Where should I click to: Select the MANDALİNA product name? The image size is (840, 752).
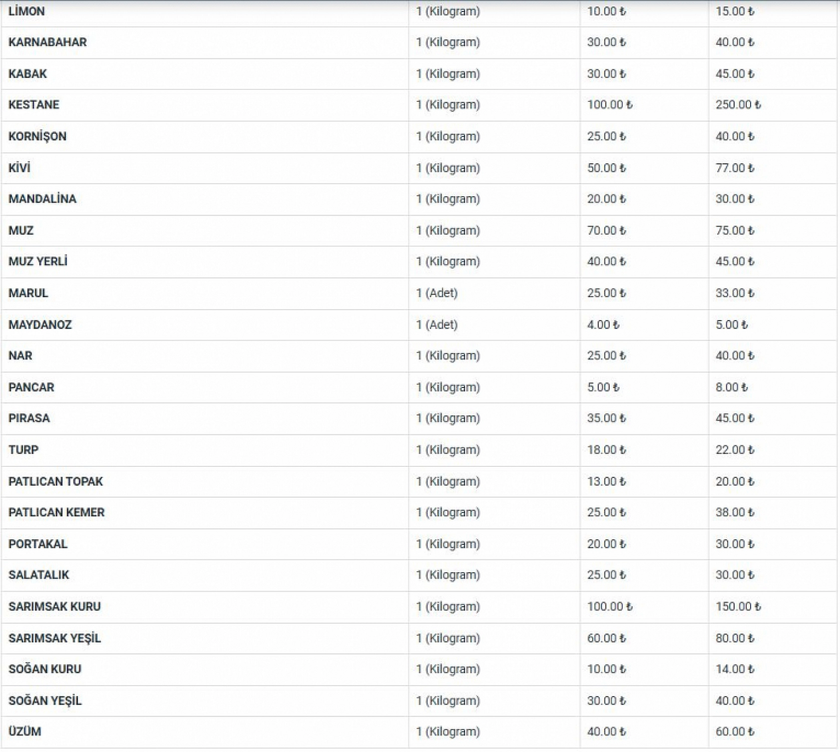(42, 199)
